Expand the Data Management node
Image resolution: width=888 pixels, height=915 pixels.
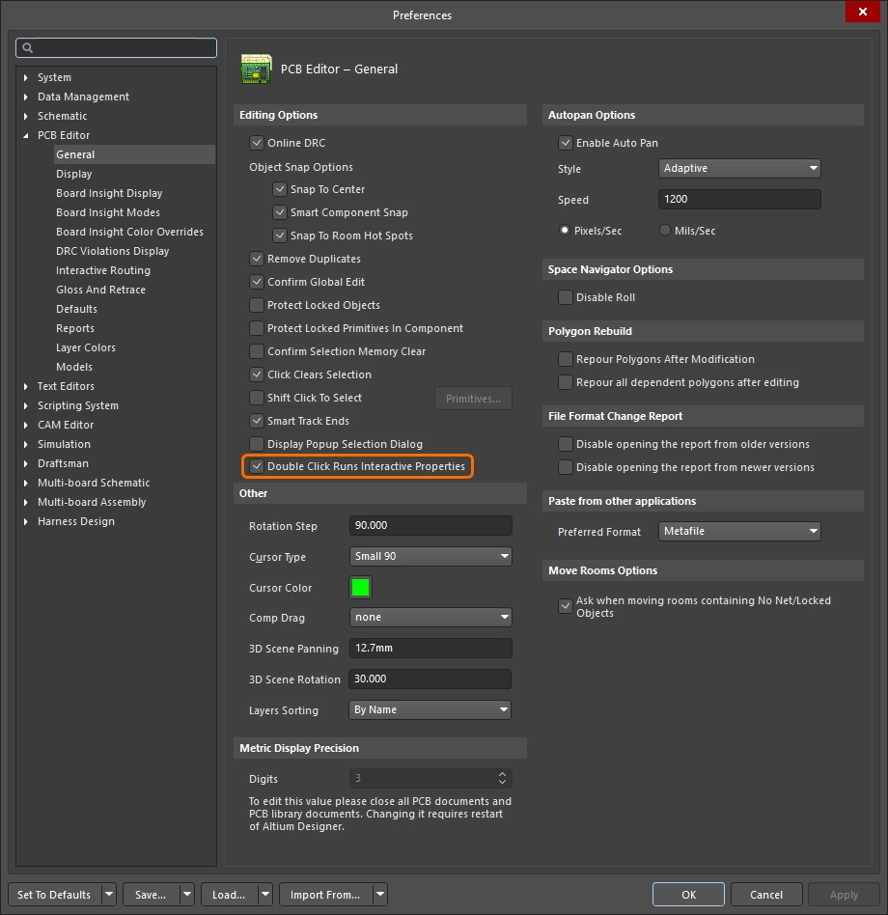point(26,97)
